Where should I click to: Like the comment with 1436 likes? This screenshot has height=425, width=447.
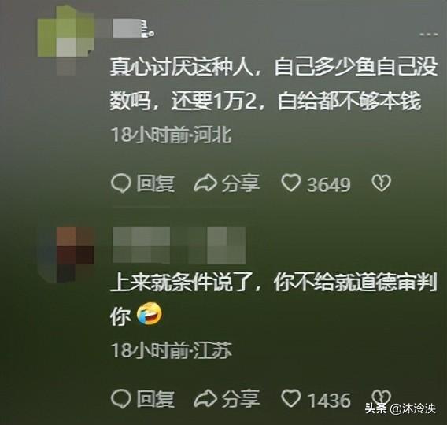point(290,398)
